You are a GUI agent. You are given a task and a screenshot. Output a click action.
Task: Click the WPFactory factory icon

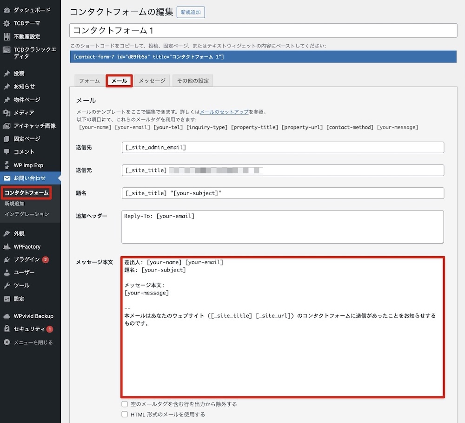pyautogui.click(x=7, y=246)
